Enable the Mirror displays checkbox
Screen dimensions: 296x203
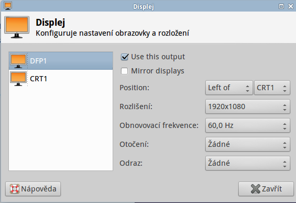pos(124,71)
